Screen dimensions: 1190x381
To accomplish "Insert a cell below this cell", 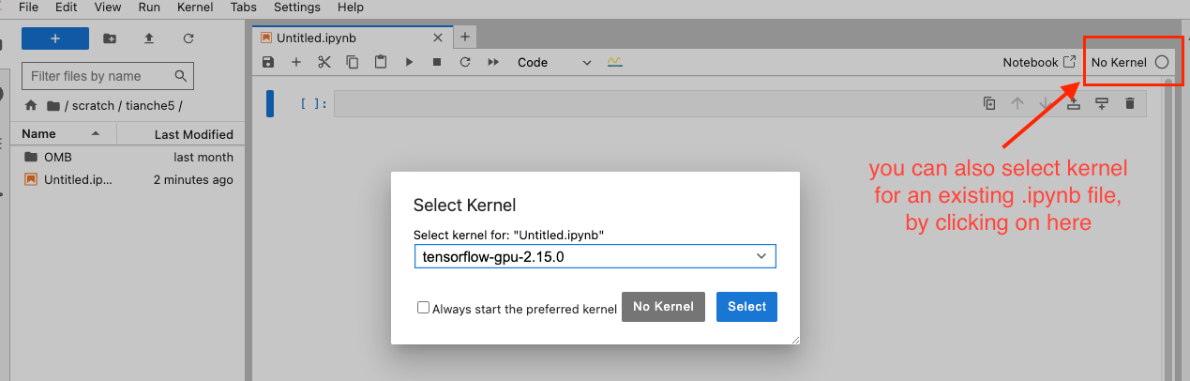I will point(1102,103).
